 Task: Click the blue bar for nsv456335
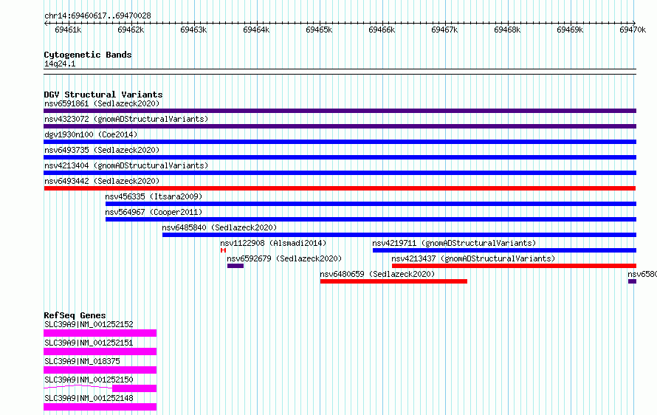[371, 204]
